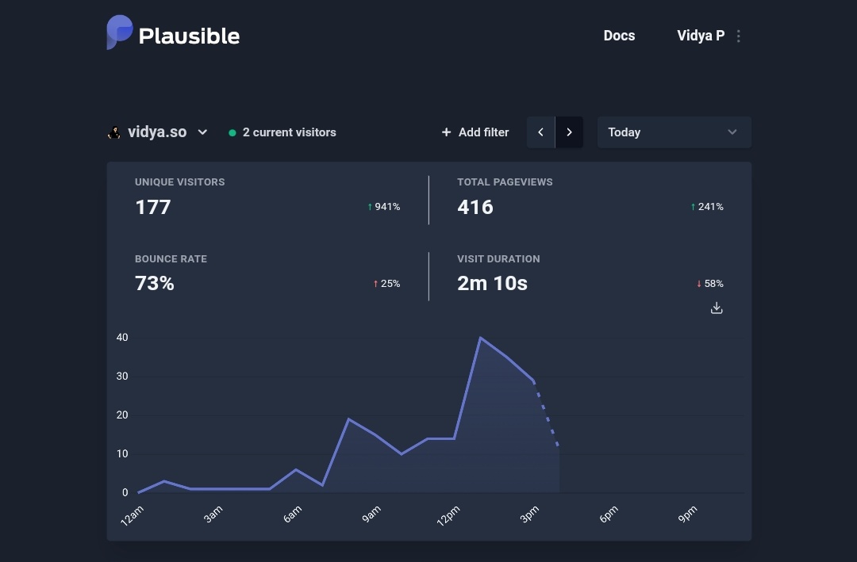857x562 pixels.
Task: Expand the chevron inside the Today selector
Action: pos(732,132)
